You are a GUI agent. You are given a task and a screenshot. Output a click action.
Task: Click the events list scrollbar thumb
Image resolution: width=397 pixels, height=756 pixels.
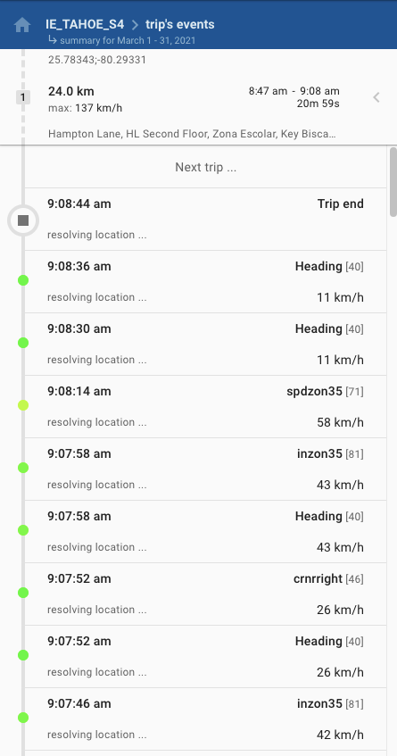pos(393,182)
